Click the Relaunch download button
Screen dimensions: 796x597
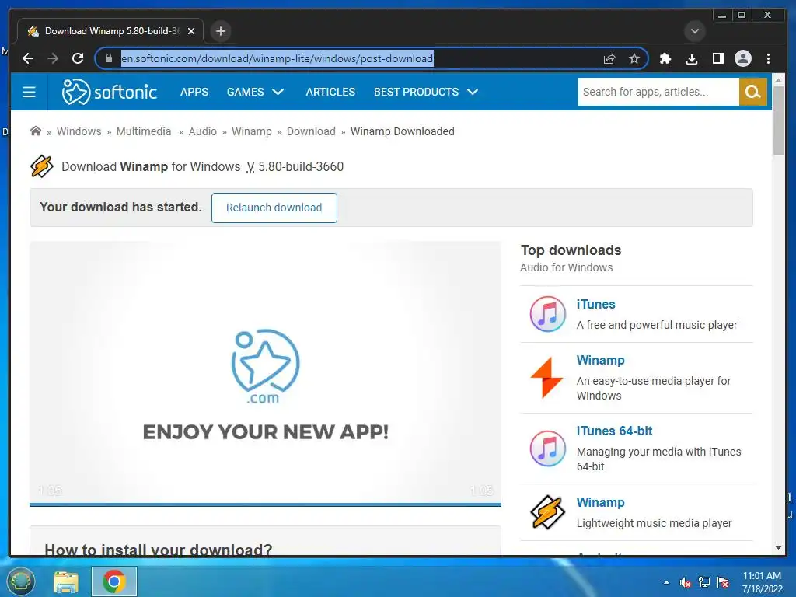(x=274, y=208)
